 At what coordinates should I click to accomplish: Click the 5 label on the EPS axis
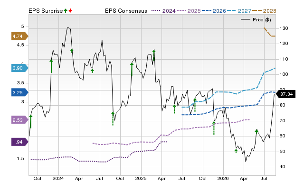pyautogui.click(x=22, y=27)
